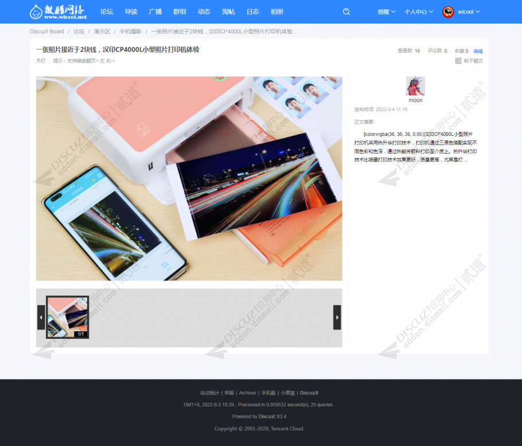Click the wicool.net site logo
522x446 pixels.
coord(59,11)
